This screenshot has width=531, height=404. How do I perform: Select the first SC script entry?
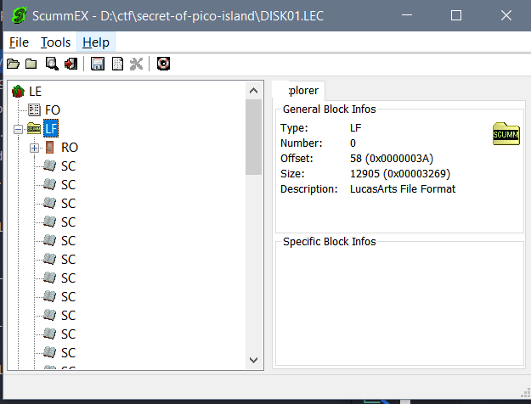tap(68, 166)
